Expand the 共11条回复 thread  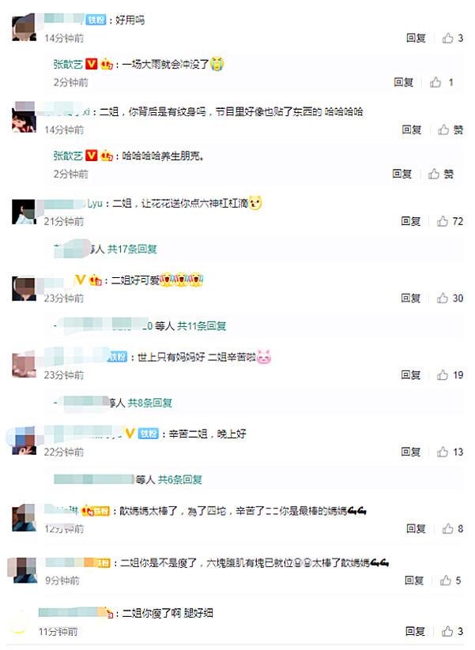(202, 326)
